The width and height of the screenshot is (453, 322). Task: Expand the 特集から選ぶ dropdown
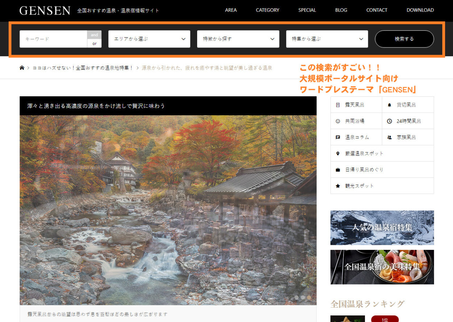click(327, 39)
